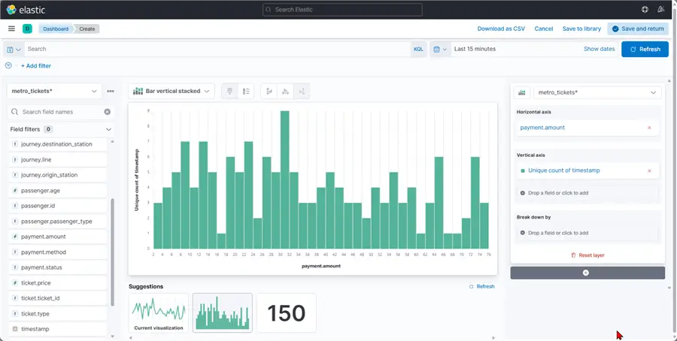This screenshot has height=341, width=677.
Task: Click Show dates link
Action: [x=600, y=49]
